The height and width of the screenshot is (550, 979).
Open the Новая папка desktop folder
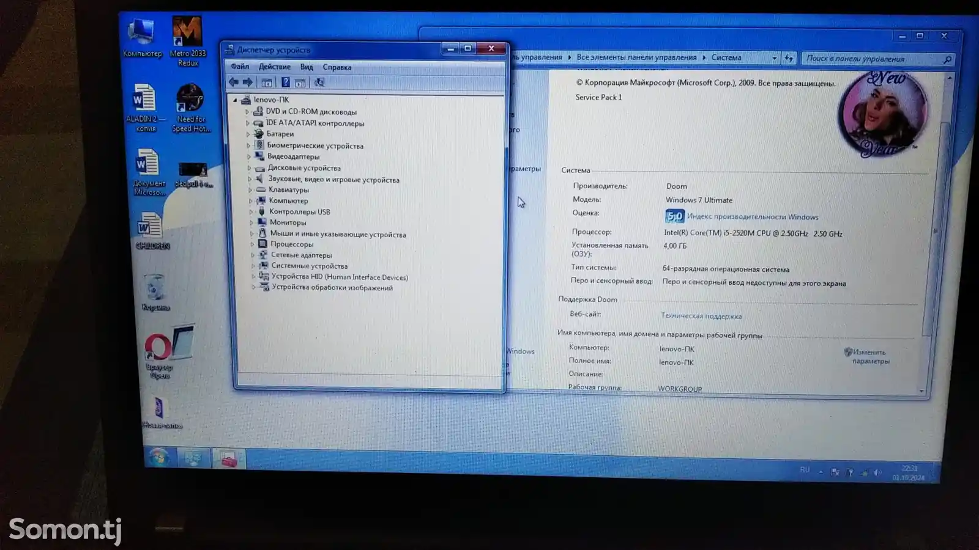162,412
